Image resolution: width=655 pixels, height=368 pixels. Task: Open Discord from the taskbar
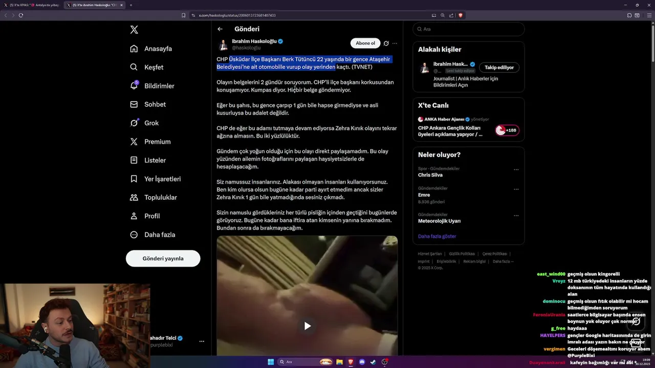tap(362, 362)
